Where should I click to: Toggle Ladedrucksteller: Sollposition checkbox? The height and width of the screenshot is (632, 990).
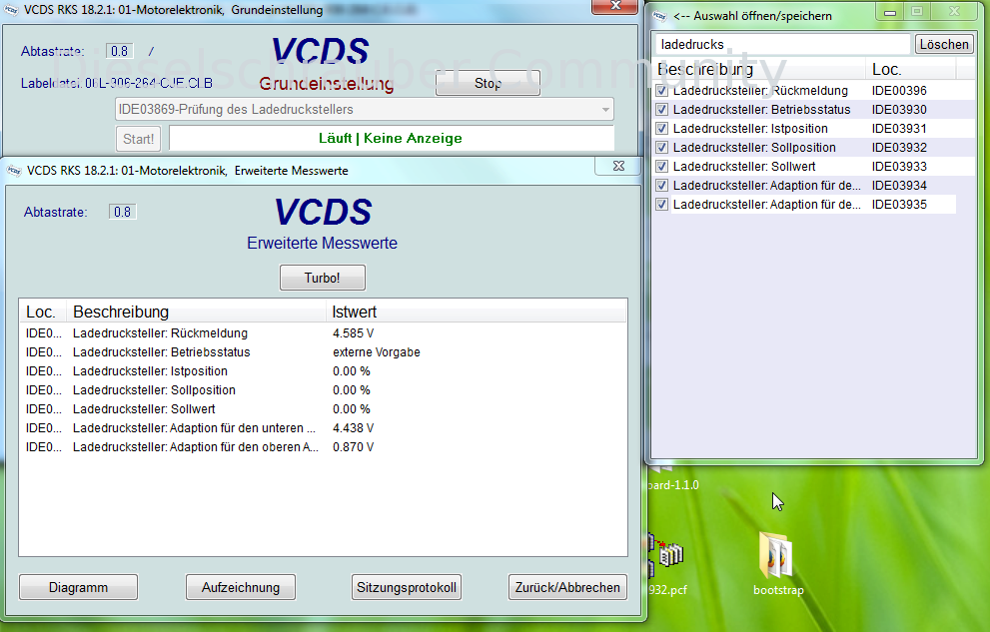click(x=661, y=148)
